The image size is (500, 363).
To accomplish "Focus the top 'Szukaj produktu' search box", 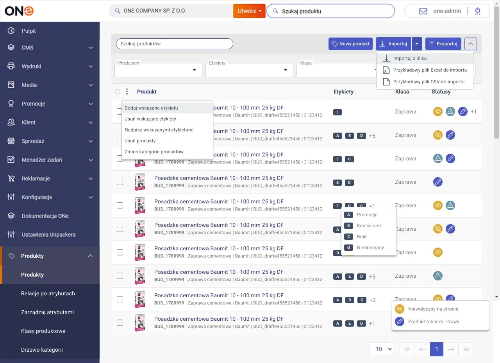I will click(x=330, y=11).
